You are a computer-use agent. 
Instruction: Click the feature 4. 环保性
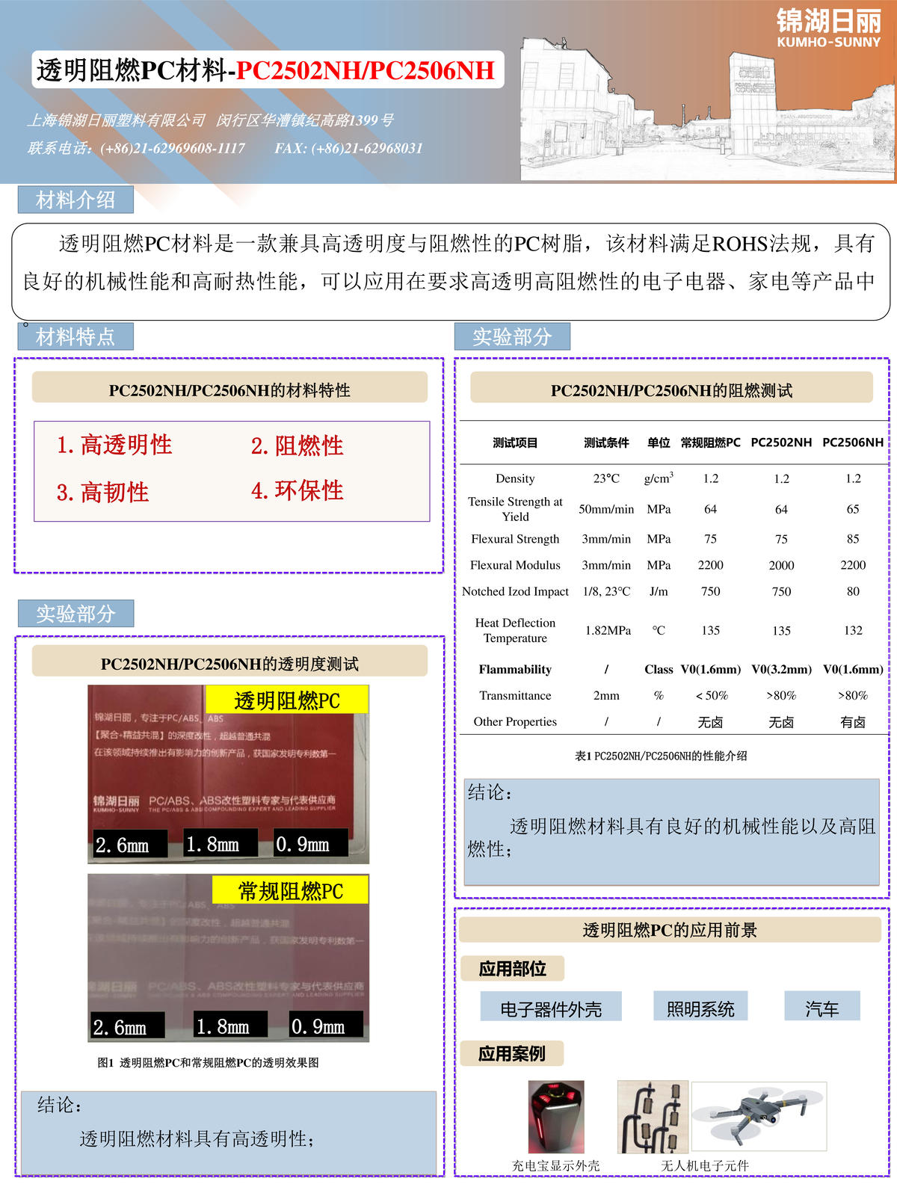click(298, 490)
